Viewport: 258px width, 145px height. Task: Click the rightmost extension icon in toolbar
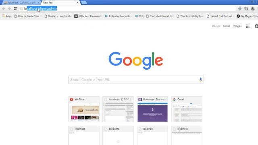pyautogui.click(x=253, y=8)
